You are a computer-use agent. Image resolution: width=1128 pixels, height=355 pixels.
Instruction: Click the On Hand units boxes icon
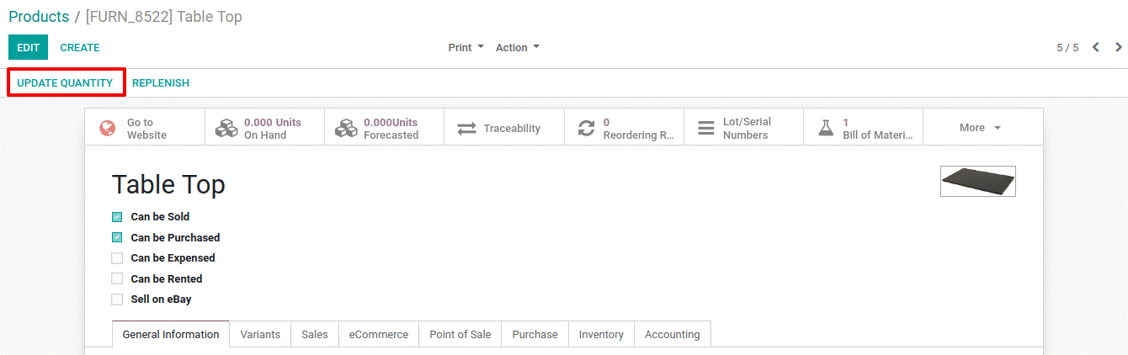pyautogui.click(x=226, y=128)
